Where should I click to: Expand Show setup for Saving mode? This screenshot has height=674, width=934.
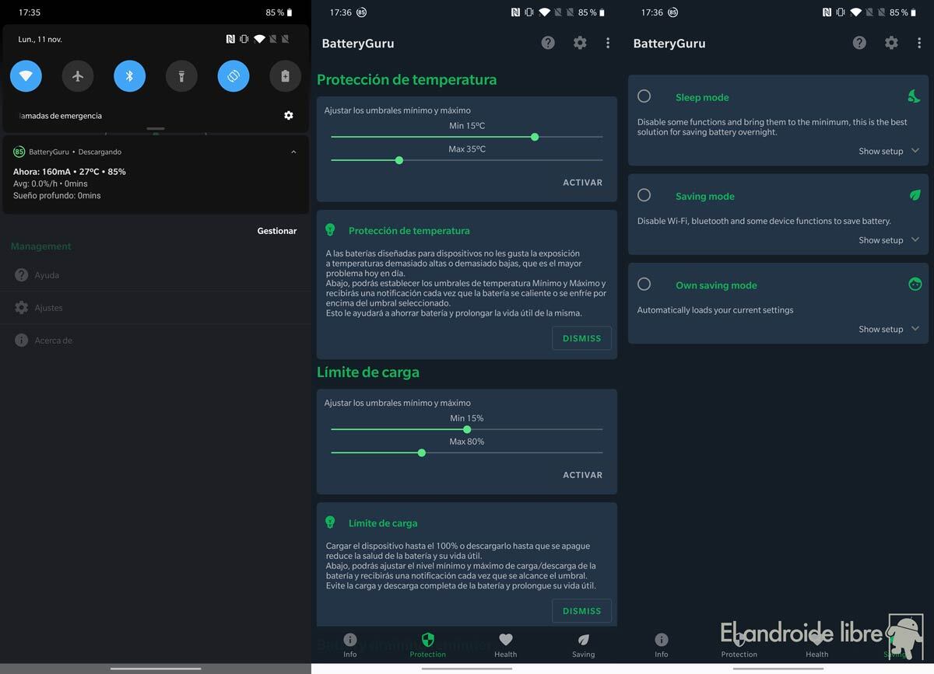pyautogui.click(x=889, y=240)
